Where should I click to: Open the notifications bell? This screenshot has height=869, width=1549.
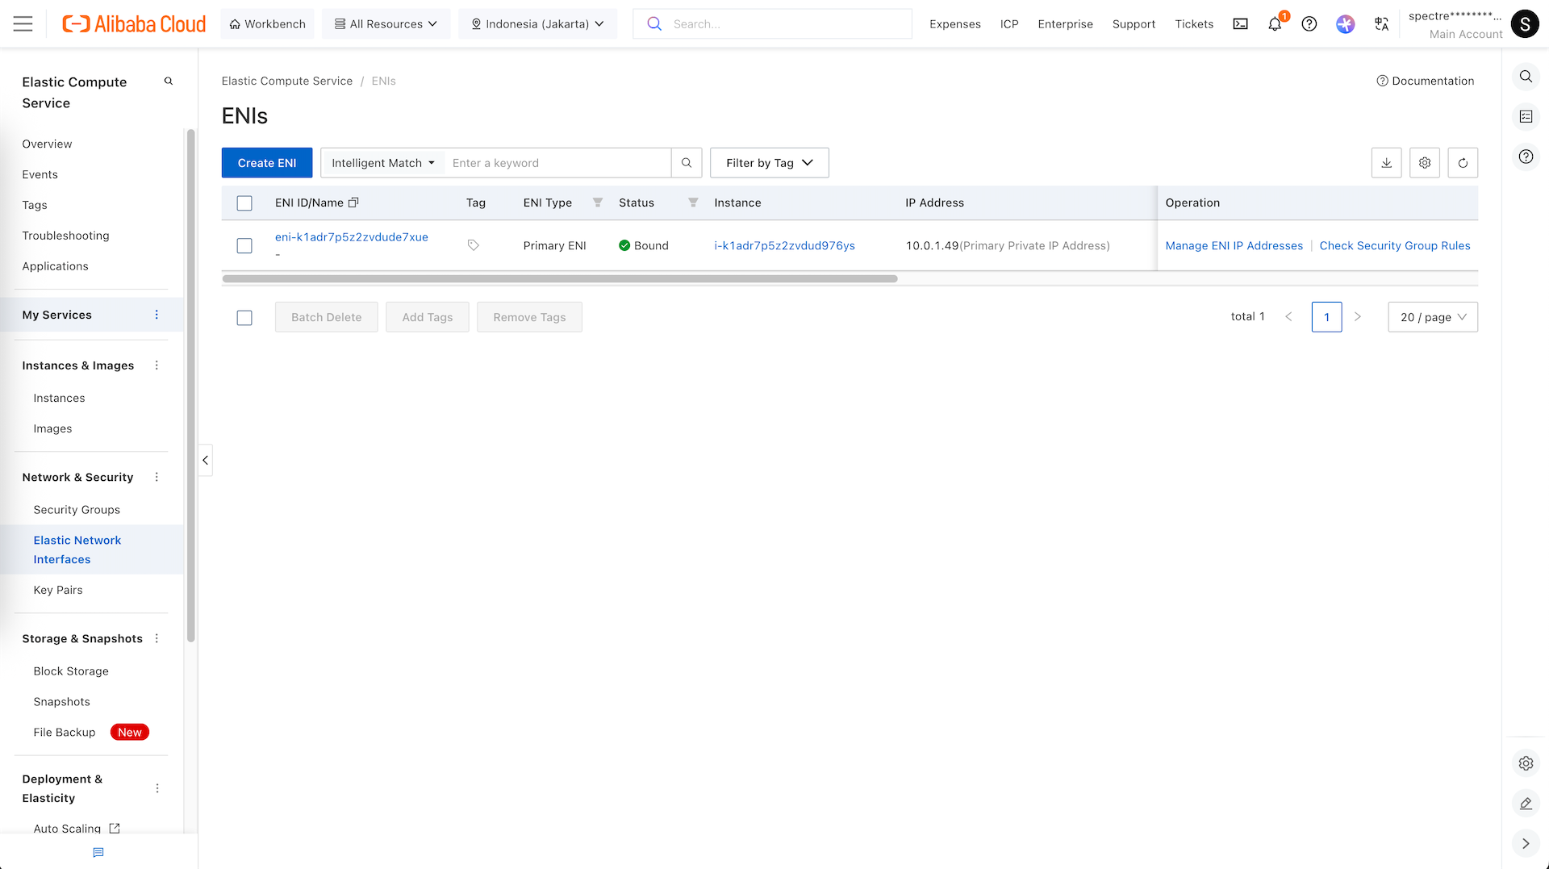(x=1275, y=24)
